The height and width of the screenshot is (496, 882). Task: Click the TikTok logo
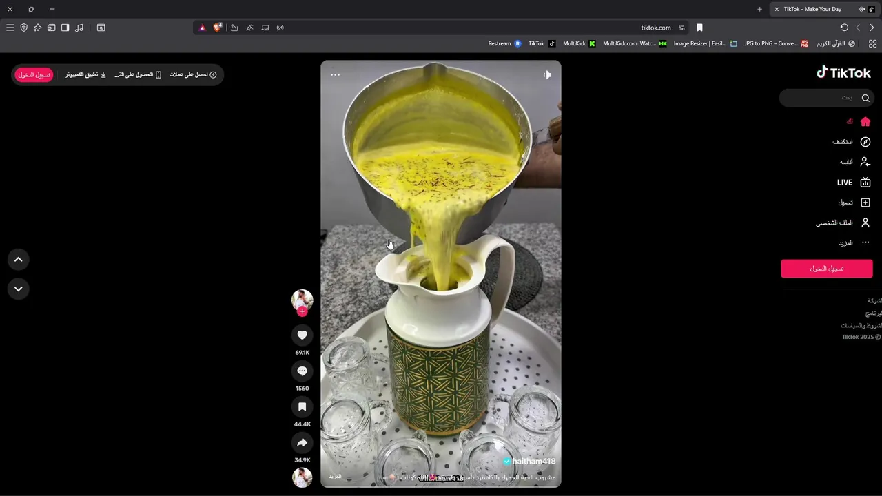pos(843,72)
